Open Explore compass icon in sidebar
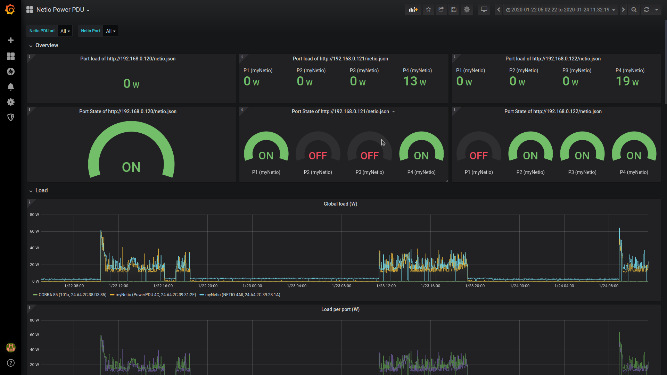Viewport: 667px width, 375px height. (x=11, y=72)
